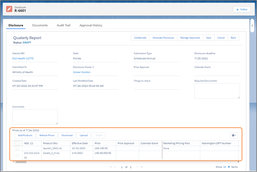This screenshot has width=257, height=172.
Task: Open Manage Approvals
Action: click(x=190, y=38)
